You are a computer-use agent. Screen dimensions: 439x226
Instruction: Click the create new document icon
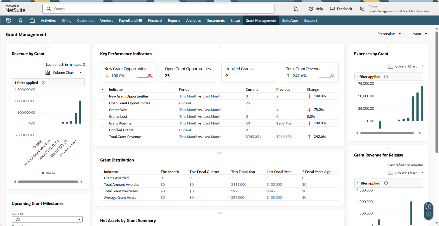pyautogui.click(x=296, y=8)
